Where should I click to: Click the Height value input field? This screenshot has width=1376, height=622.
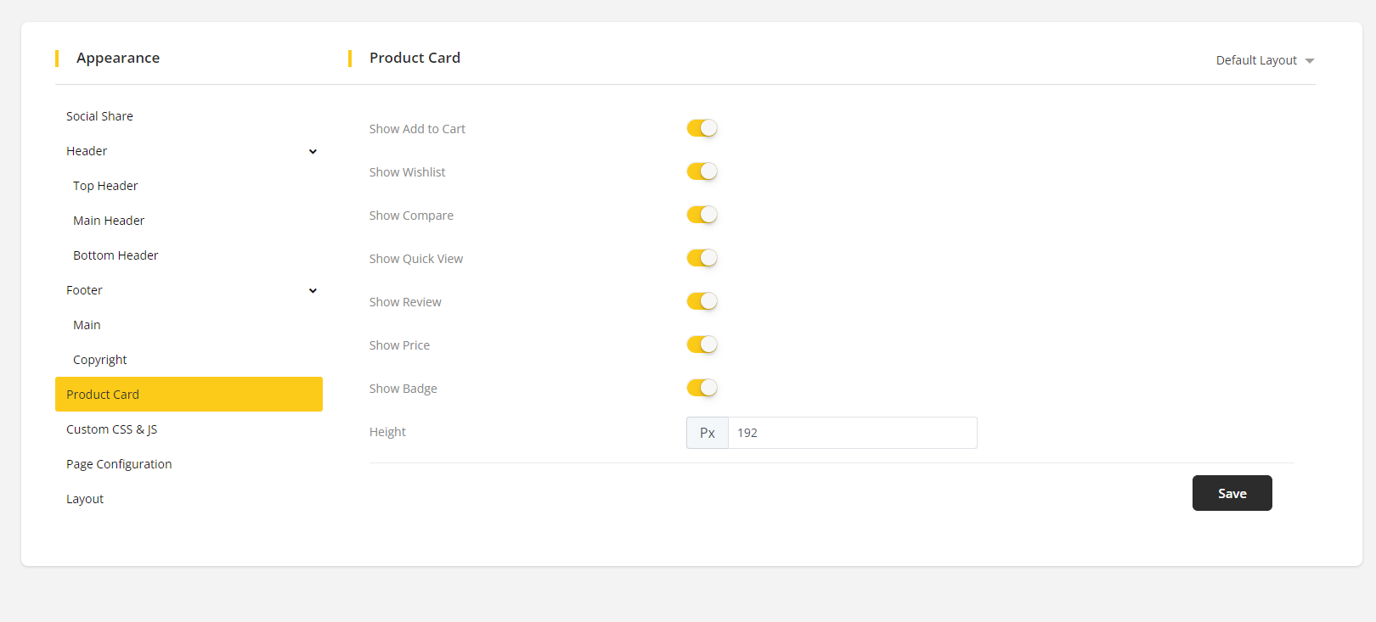pyautogui.click(x=851, y=433)
